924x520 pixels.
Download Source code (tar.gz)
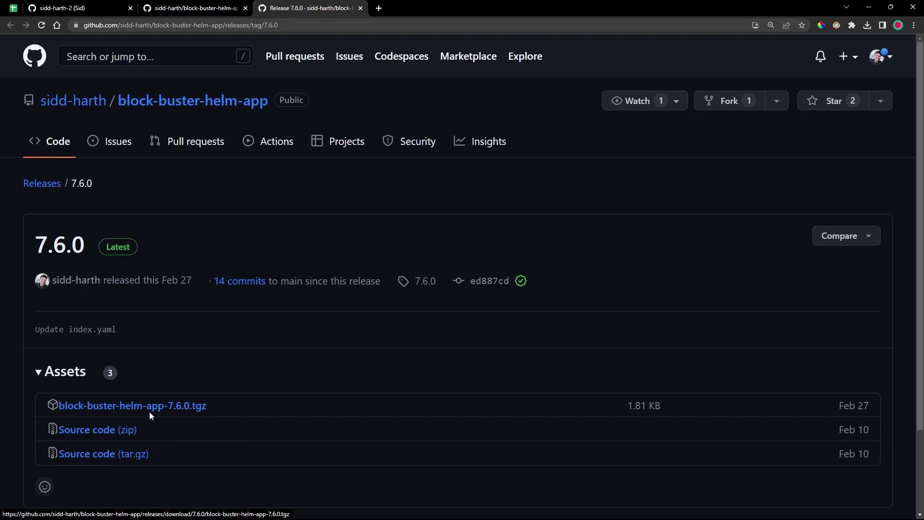103,454
